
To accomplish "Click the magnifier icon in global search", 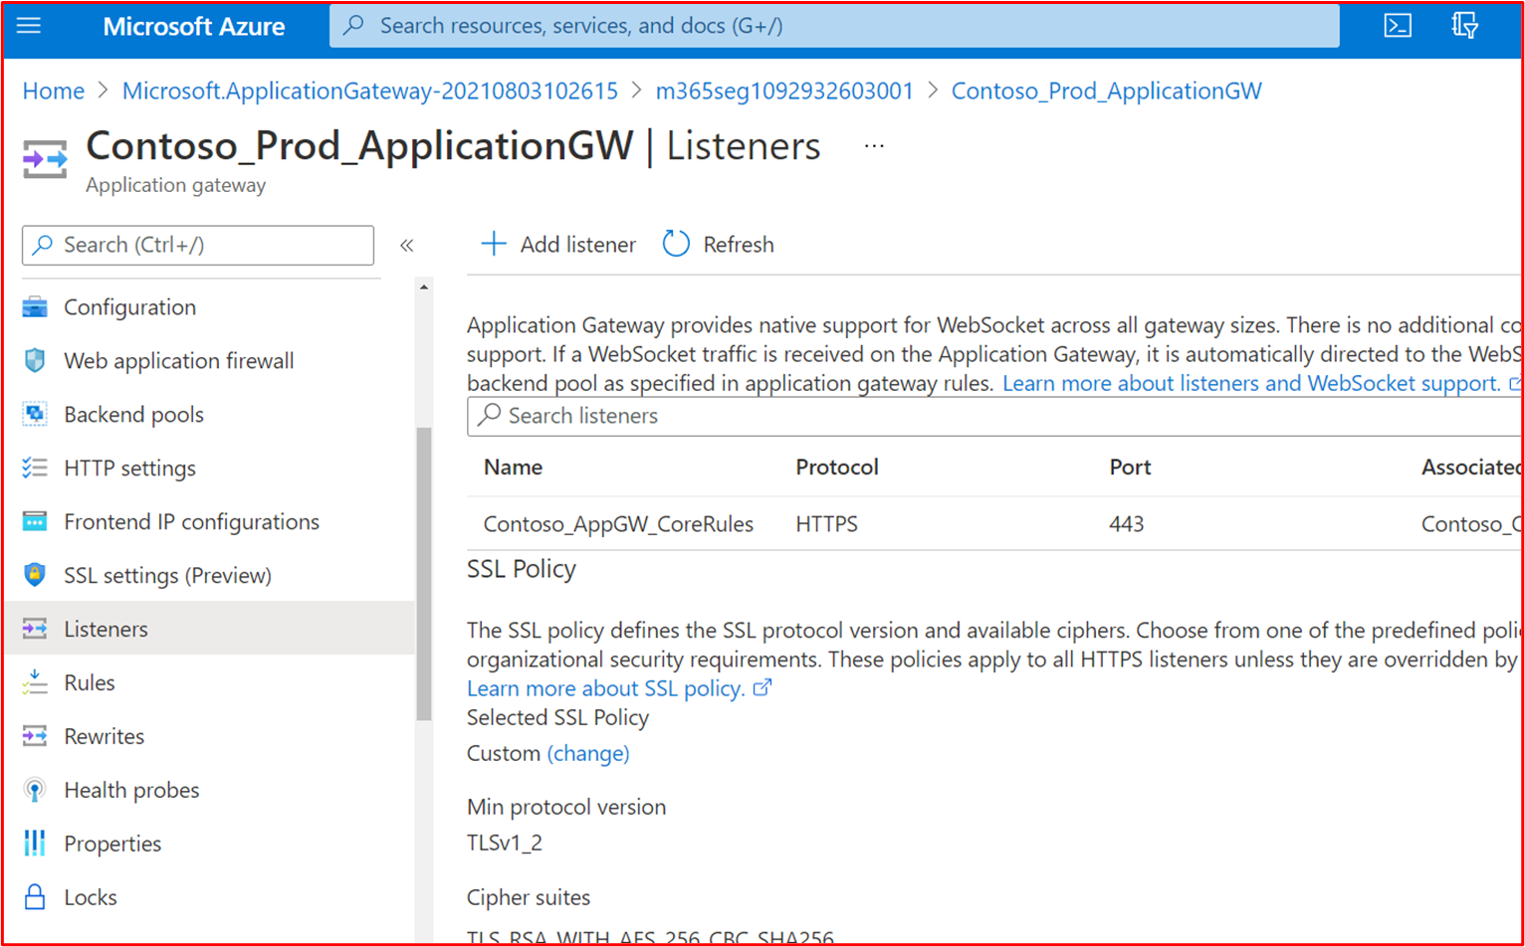I will 353,26.
